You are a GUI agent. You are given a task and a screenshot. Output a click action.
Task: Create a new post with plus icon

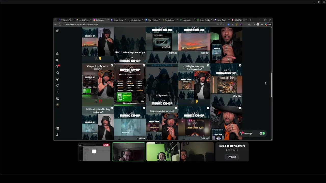58,92
